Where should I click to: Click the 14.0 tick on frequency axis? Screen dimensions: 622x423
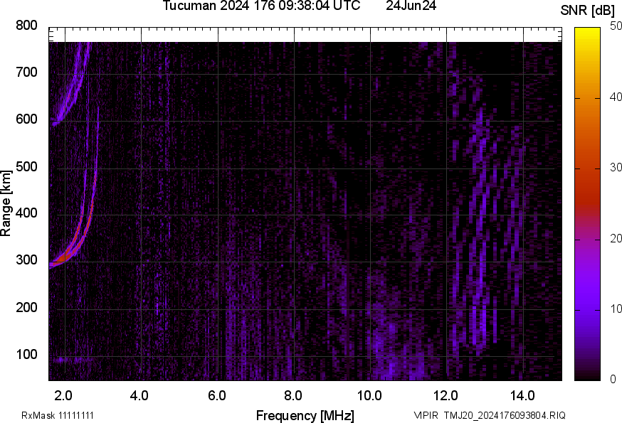(x=522, y=395)
